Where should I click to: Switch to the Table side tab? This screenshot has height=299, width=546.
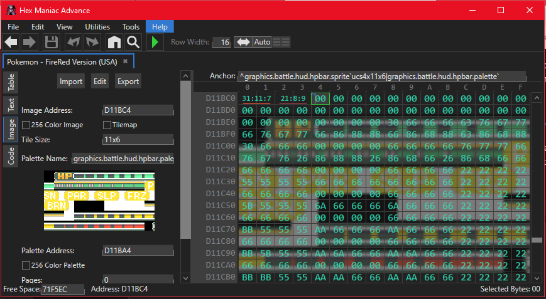coord(11,82)
